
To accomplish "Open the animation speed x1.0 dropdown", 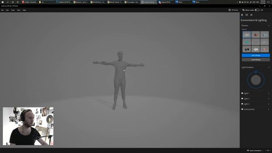I will coord(268,150).
